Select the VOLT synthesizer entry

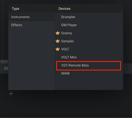[89, 49]
